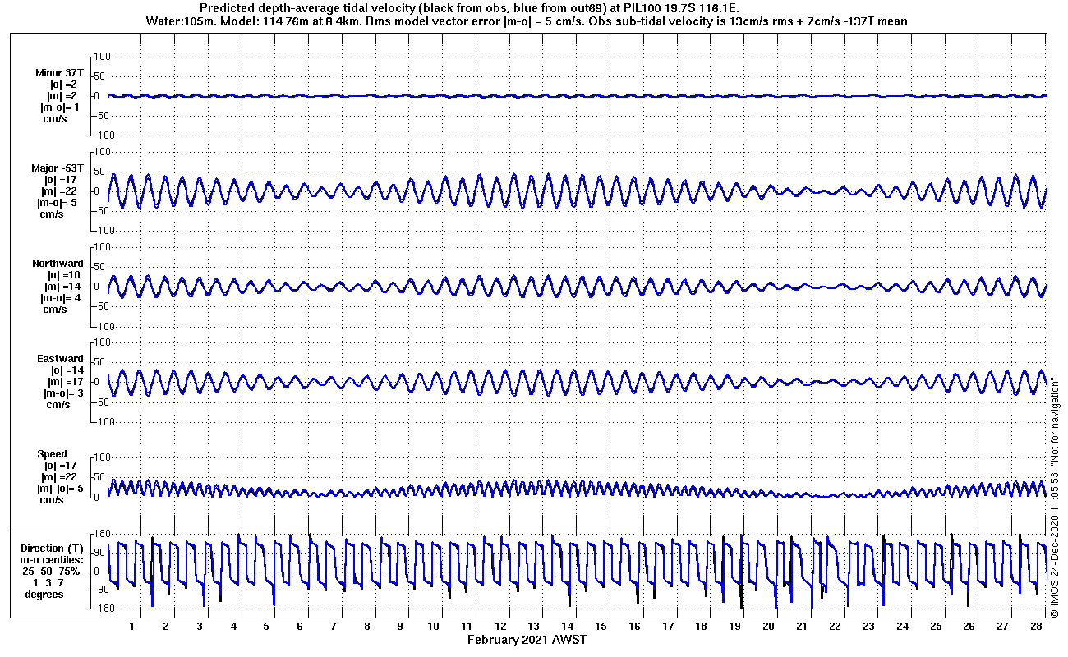The height and width of the screenshot is (657, 1068).
Task: Click the '-50' y-tick of Eastward panel
Action: (x=104, y=402)
